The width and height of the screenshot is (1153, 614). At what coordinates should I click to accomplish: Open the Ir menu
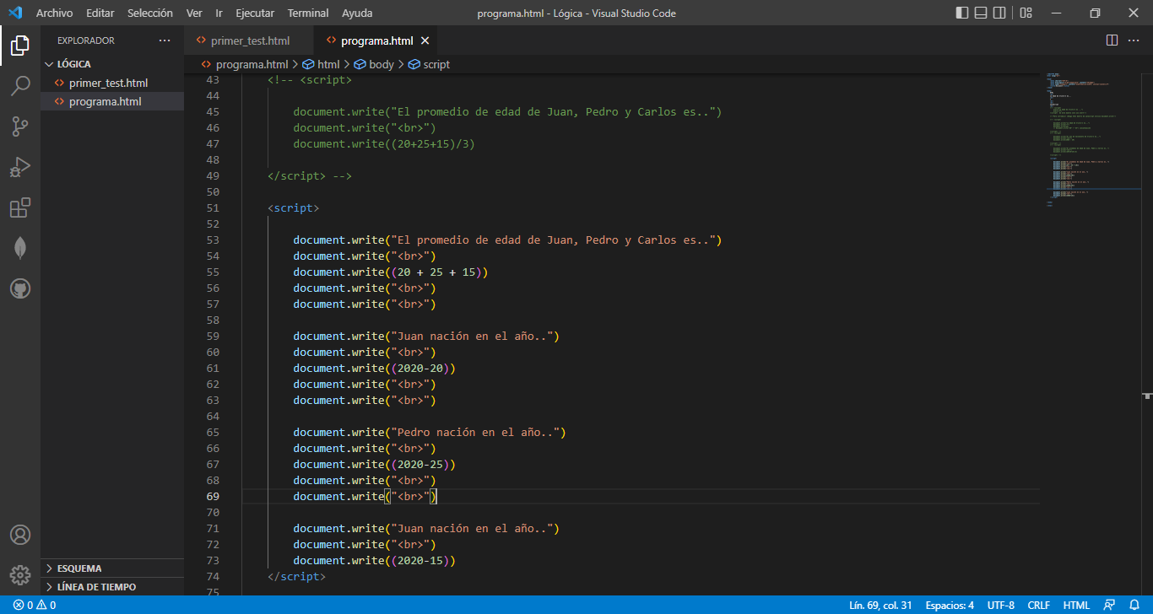(219, 13)
